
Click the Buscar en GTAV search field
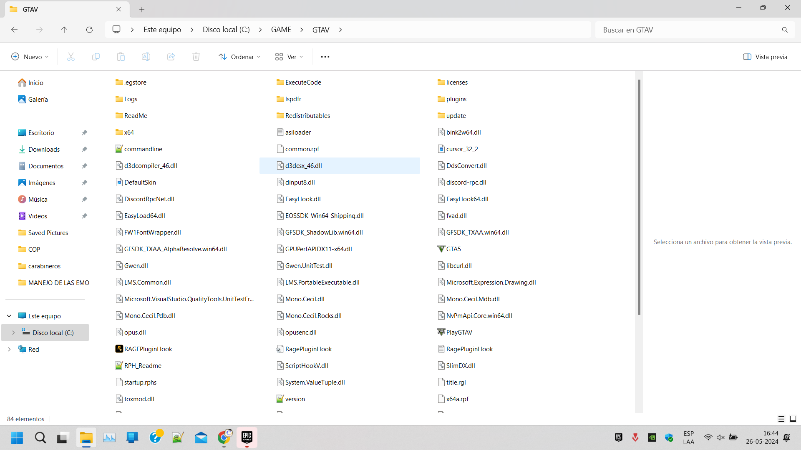pyautogui.click(x=688, y=30)
